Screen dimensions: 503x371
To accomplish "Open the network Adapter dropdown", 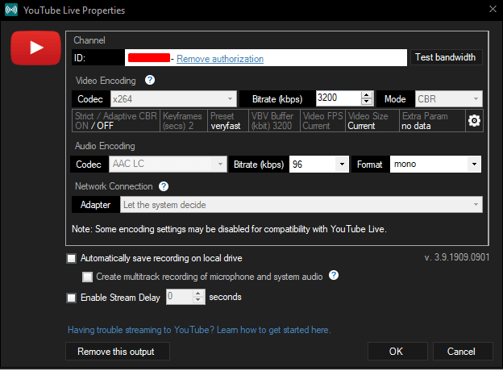I will (301, 204).
